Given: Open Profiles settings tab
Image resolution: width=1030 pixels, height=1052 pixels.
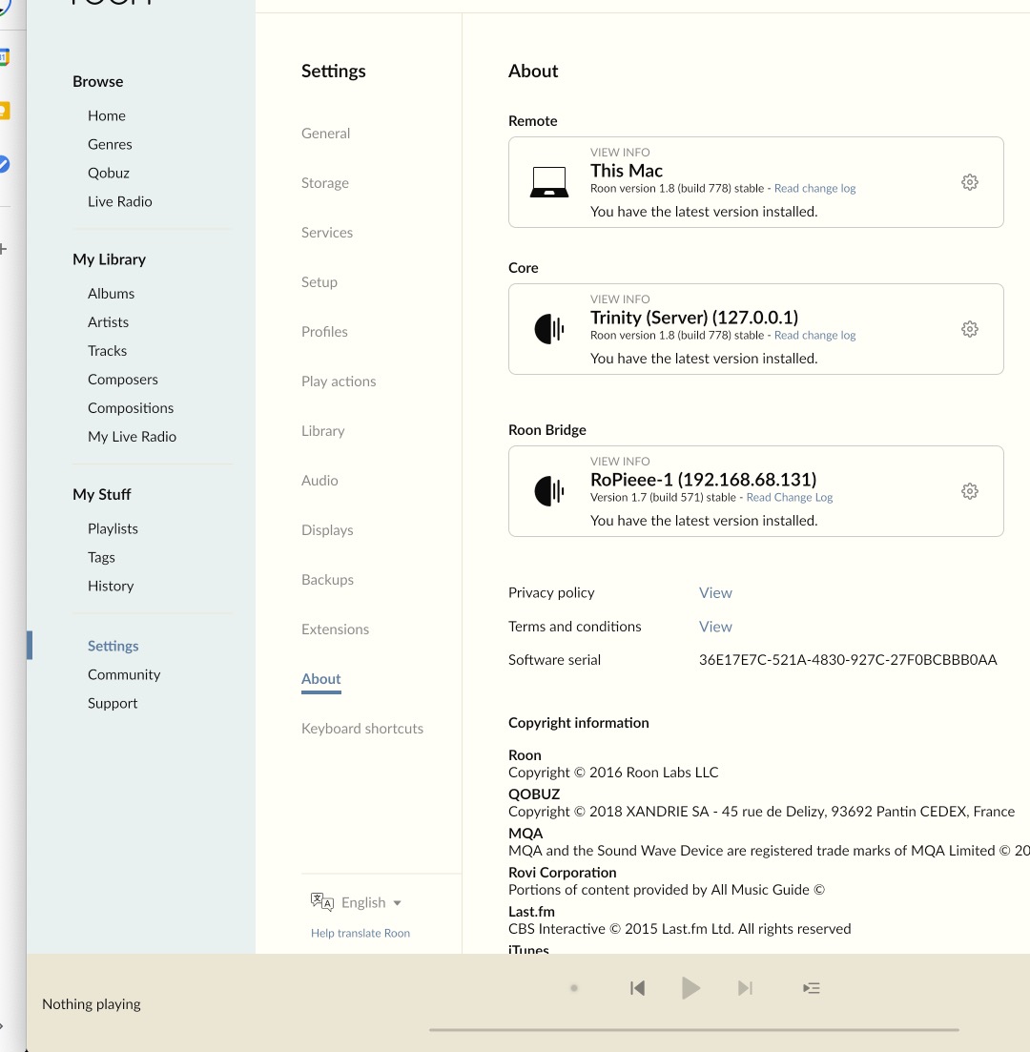Looking at the screenshot, I should [324, 332].
